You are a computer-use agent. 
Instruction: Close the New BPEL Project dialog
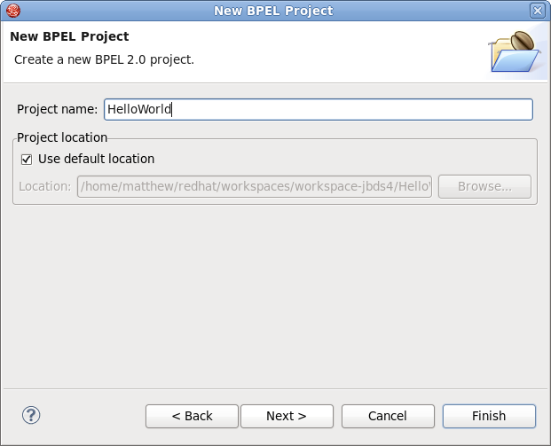(x=537, y=11)
